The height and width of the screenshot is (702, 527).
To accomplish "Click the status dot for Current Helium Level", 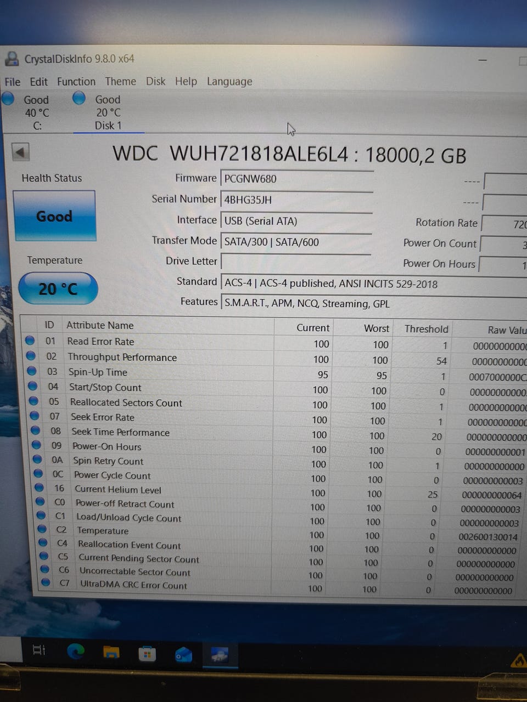I will [x=40, y=487].
